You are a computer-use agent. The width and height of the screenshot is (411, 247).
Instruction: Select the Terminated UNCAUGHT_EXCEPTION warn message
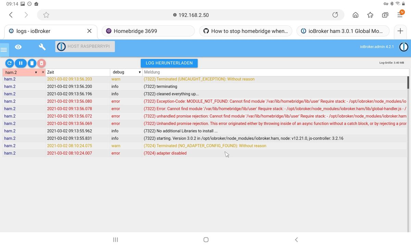(x=199, y=79)
